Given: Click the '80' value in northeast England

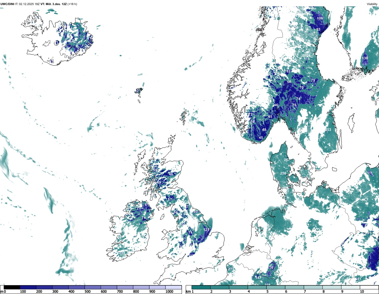Looking at the screenshot, I should [195, 212].
